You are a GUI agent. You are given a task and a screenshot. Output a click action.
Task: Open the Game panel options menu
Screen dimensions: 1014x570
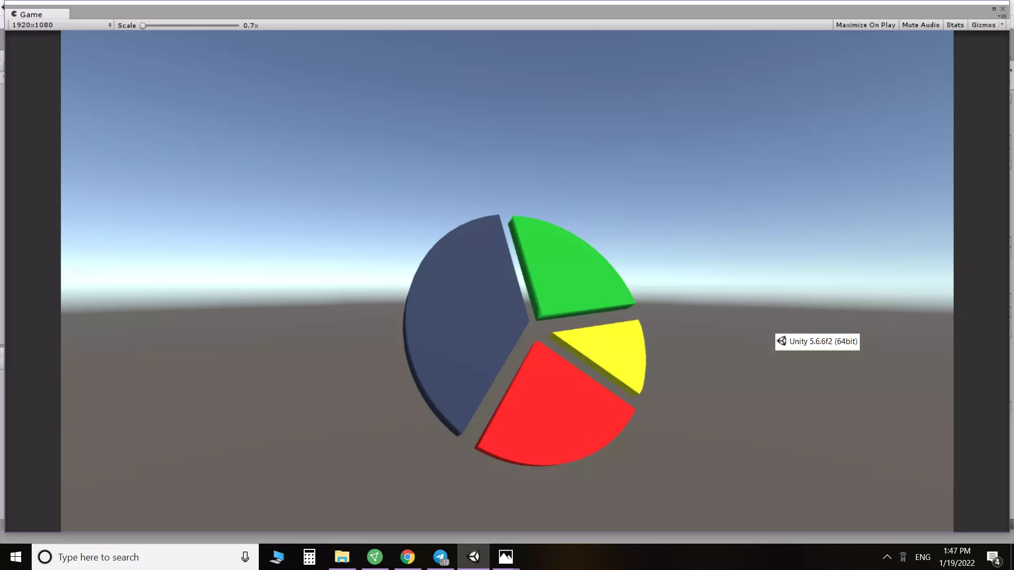1002,16
